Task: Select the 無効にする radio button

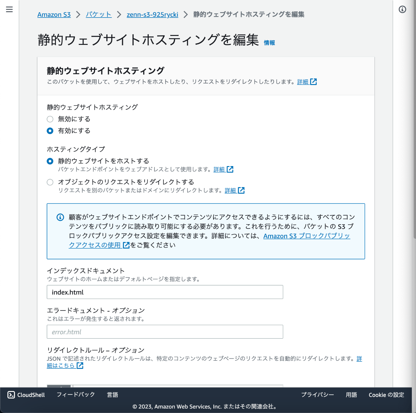Action: pyautogui.click(x=50, y=119)
